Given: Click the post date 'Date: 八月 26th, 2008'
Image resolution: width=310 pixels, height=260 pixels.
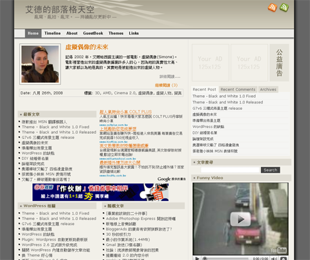Looking at the screenshot, I should tap(41, 93).
